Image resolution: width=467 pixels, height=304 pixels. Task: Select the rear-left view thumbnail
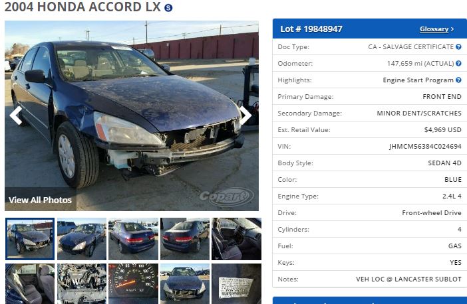point(133,239)
